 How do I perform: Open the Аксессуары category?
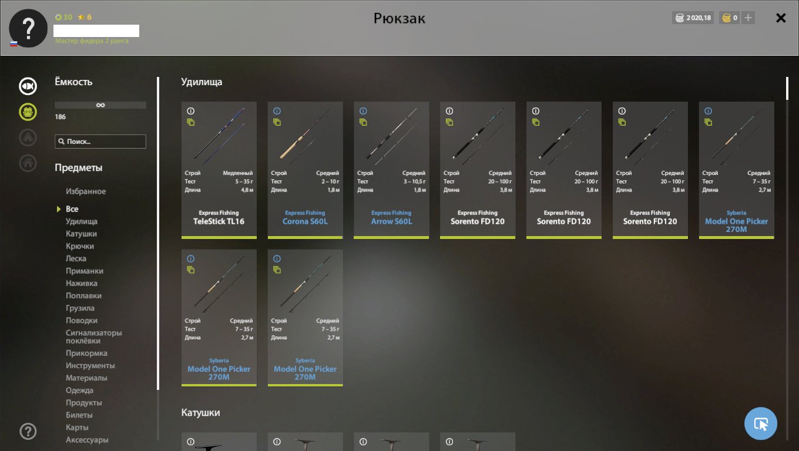tap(87, 440)
